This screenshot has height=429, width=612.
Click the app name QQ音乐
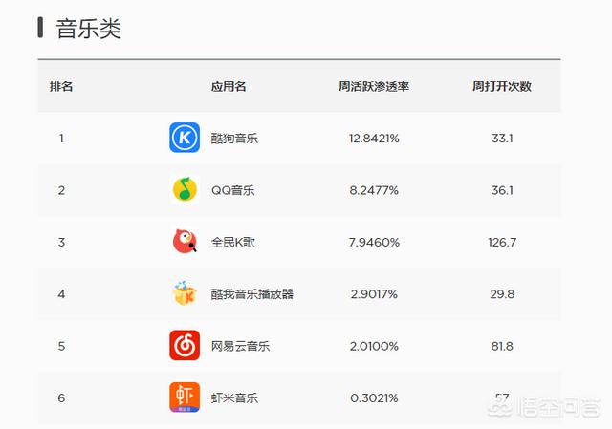[233, 190]
